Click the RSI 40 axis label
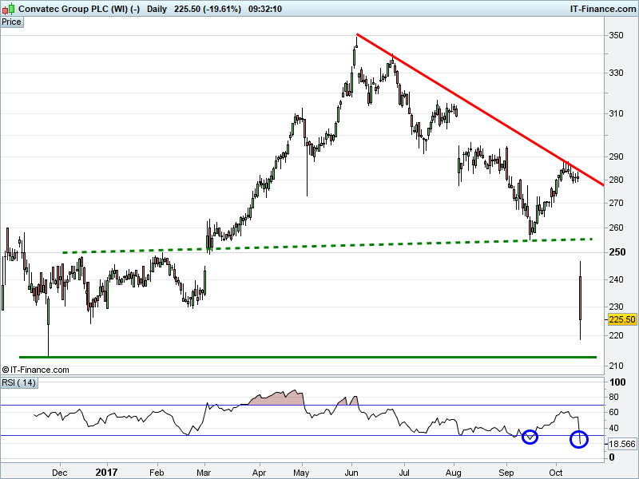This screenshot has height=479, width=639. 613,428
